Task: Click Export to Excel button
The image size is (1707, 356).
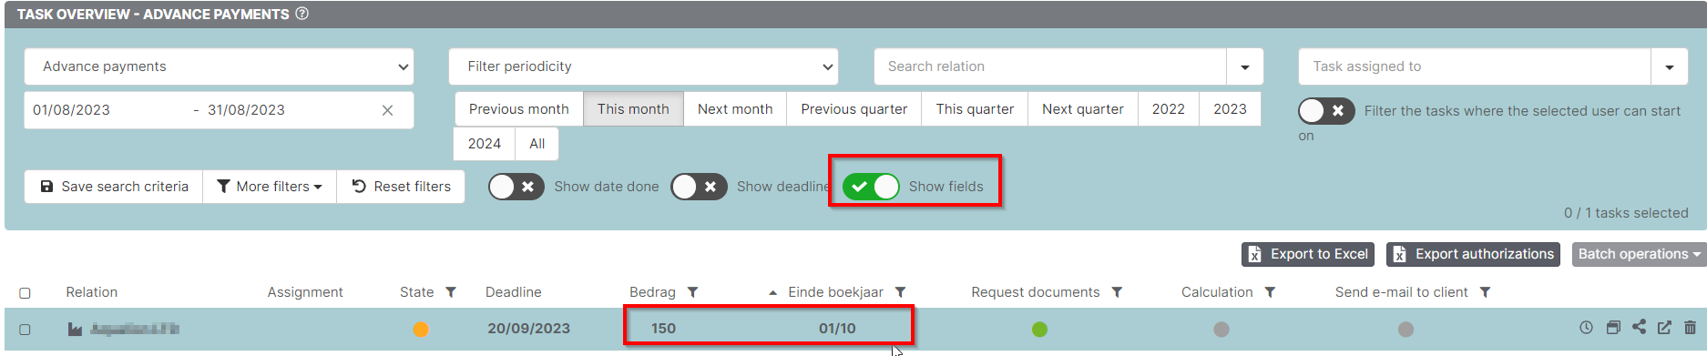Action: (1309, 254)
